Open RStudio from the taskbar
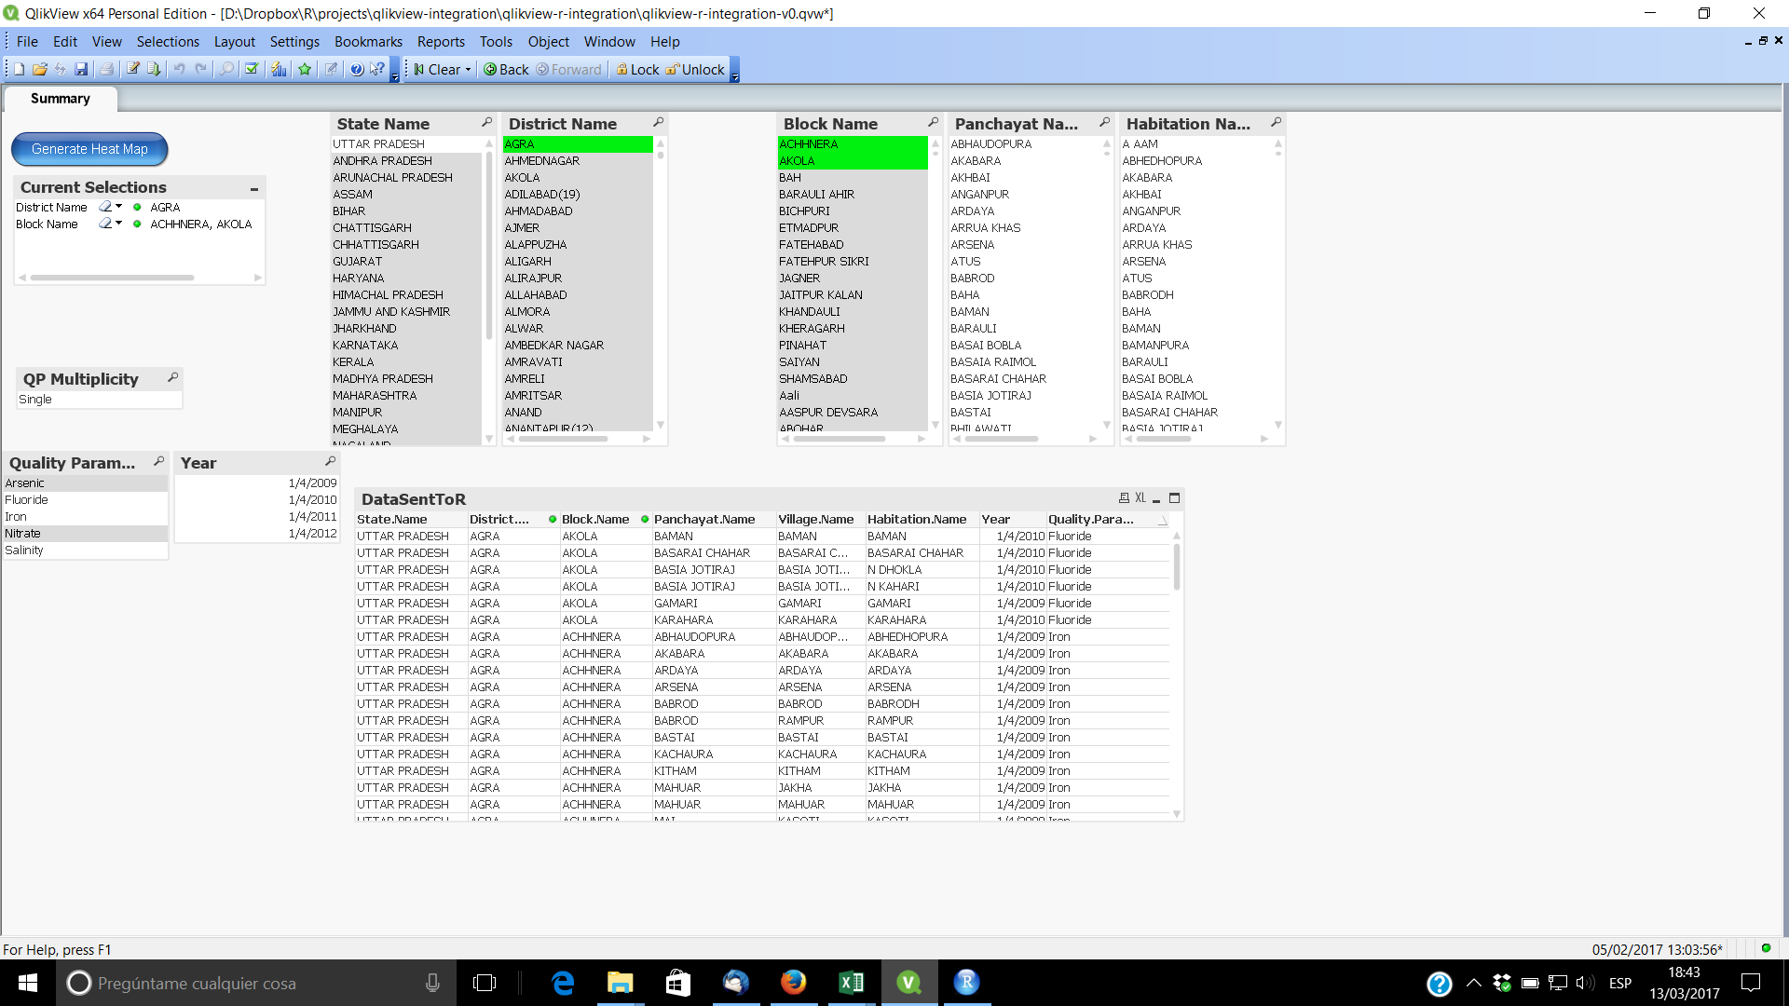 tap(966, 982)
